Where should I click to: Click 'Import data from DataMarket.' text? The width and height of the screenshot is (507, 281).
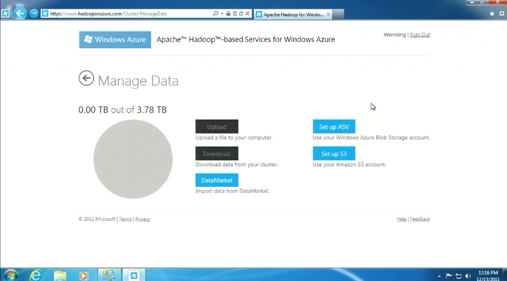232,191
